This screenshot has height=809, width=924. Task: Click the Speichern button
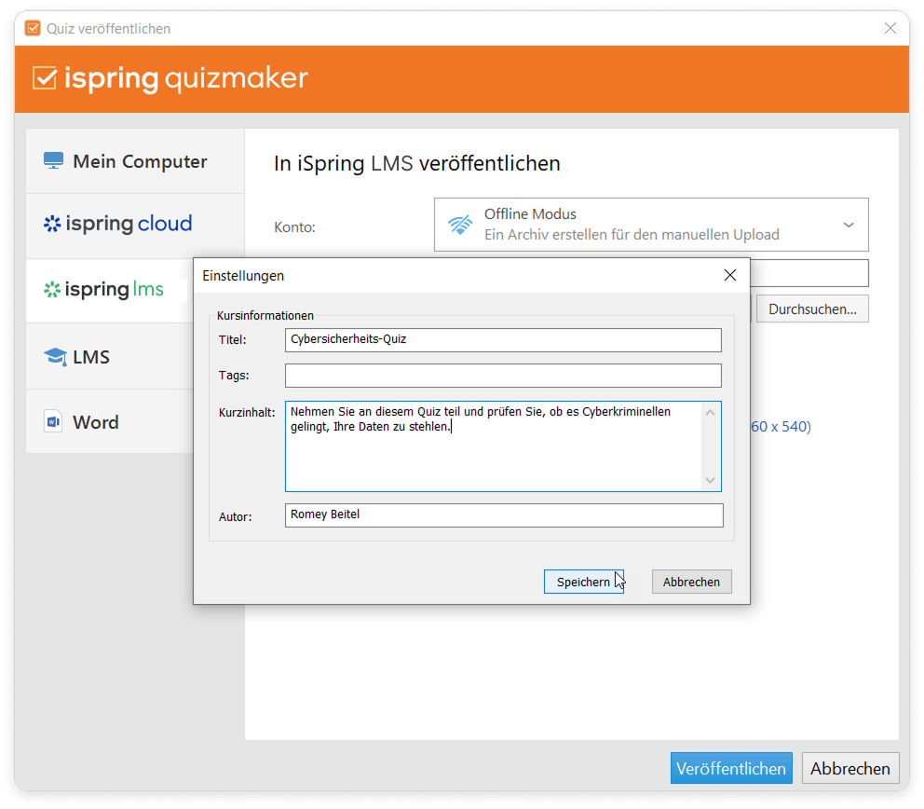pyautogui.click(x=583, y=581)
